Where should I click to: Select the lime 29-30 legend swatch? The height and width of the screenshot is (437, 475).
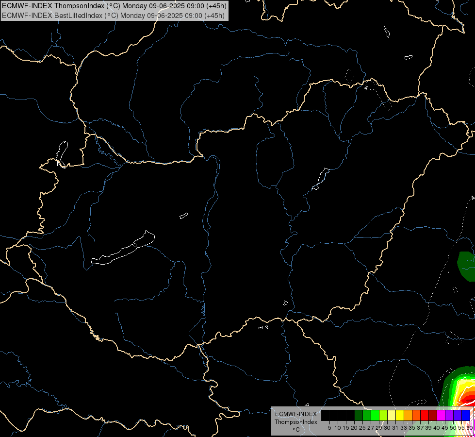pos(383,415)
